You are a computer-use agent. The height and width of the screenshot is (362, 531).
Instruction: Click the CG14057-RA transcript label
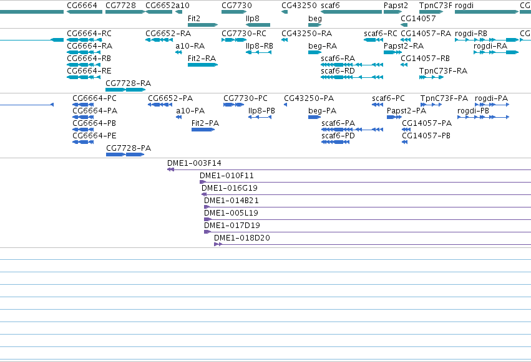pyautogui.click(x=426, y=34)
